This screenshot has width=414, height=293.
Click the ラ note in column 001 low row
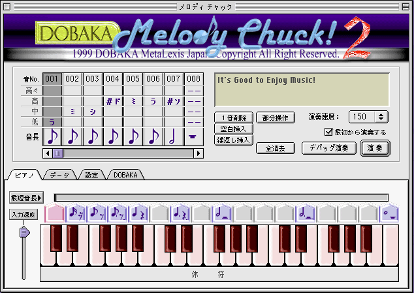52,122
